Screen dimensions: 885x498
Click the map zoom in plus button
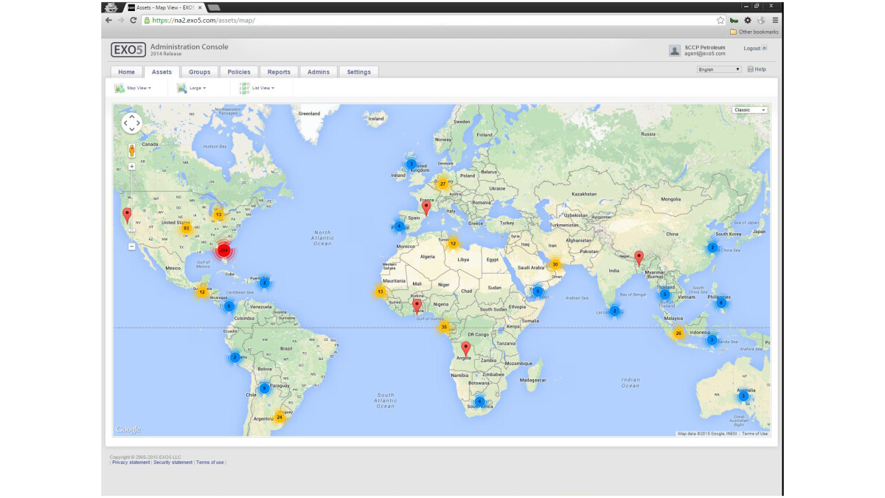pos(132,167)
